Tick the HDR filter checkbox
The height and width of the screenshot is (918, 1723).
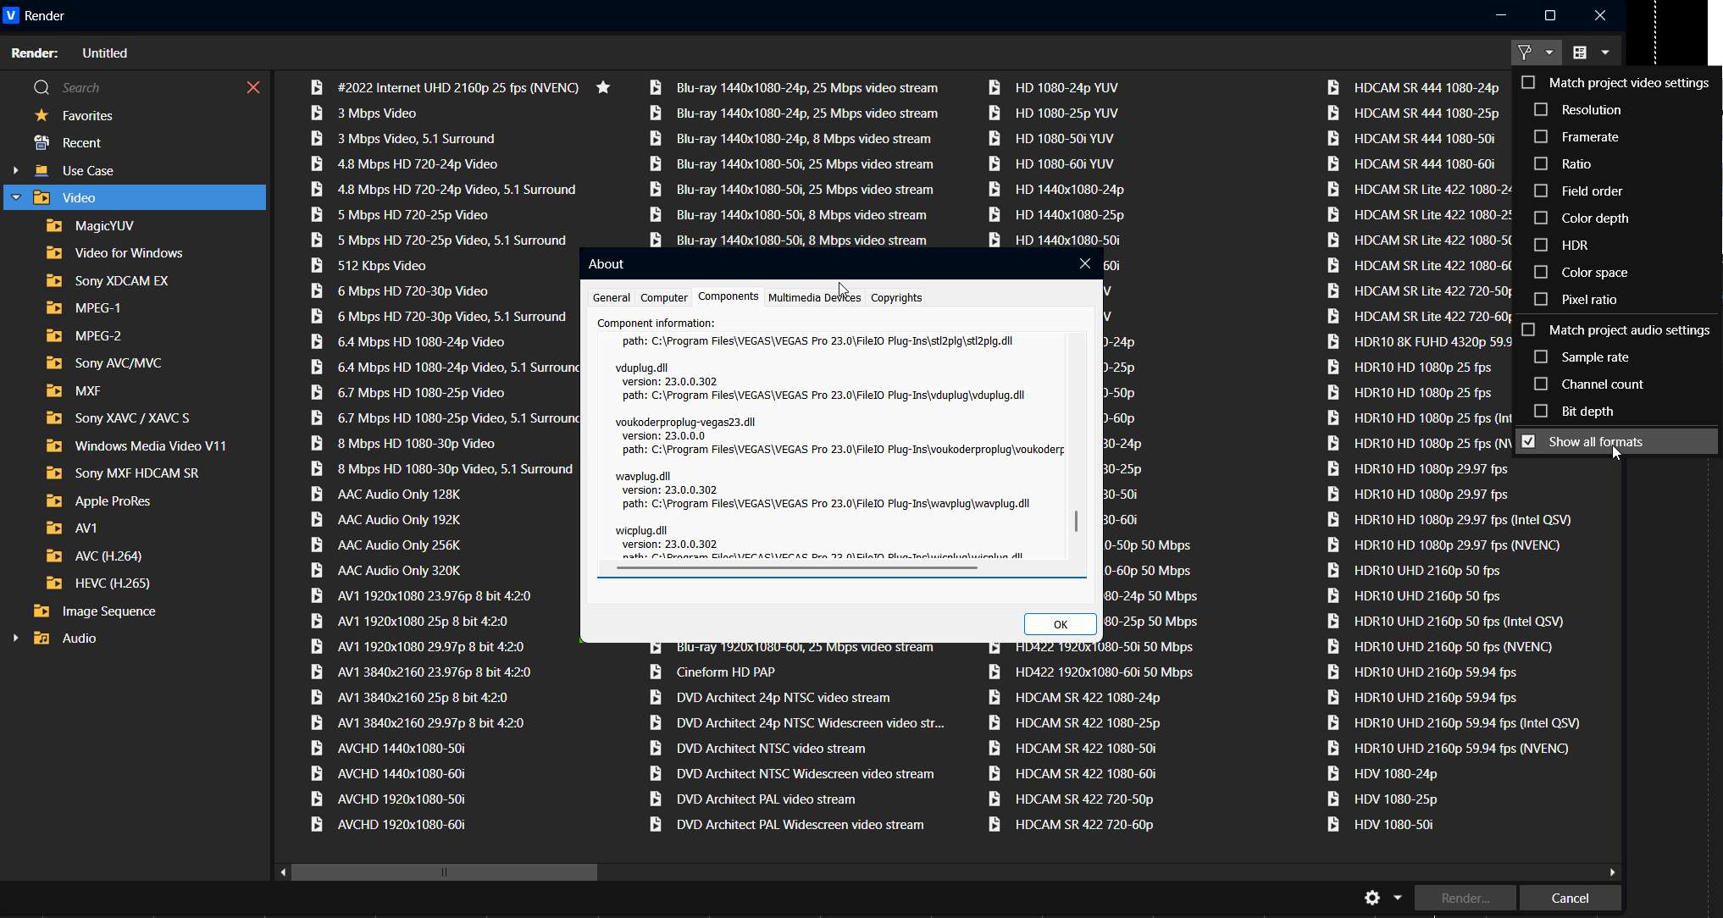click(1542, 245)
